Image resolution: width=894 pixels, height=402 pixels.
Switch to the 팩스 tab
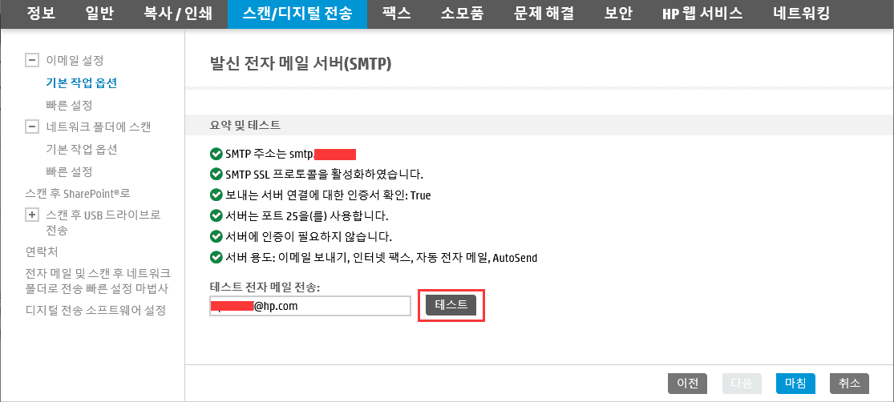click(398, 14)
